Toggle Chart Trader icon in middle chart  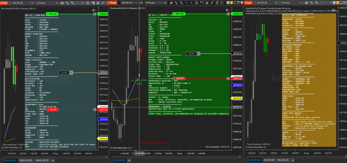click(202, 3)
